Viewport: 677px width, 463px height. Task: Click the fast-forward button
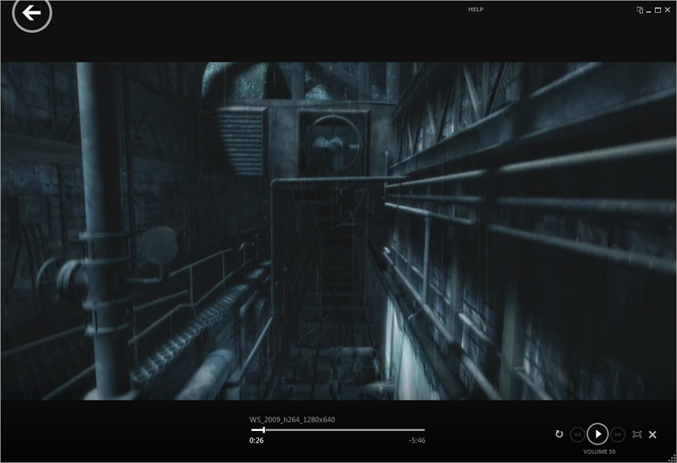(618, 434)
